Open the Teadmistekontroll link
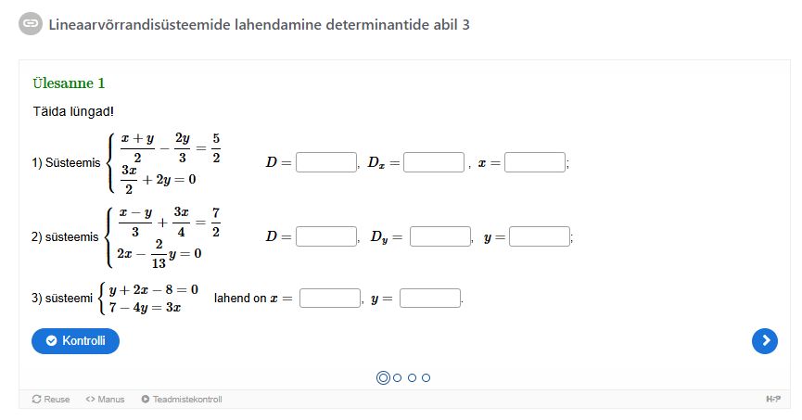 [182, 400]
